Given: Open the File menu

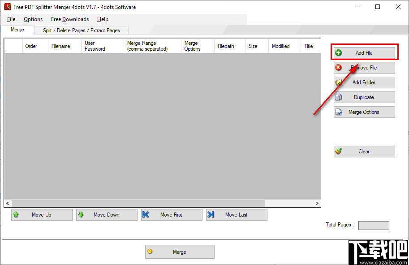Looking at the screenshot, I should (11, 19).
